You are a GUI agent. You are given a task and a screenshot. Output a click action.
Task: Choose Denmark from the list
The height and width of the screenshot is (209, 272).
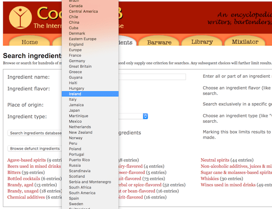[x=90, y=34]
